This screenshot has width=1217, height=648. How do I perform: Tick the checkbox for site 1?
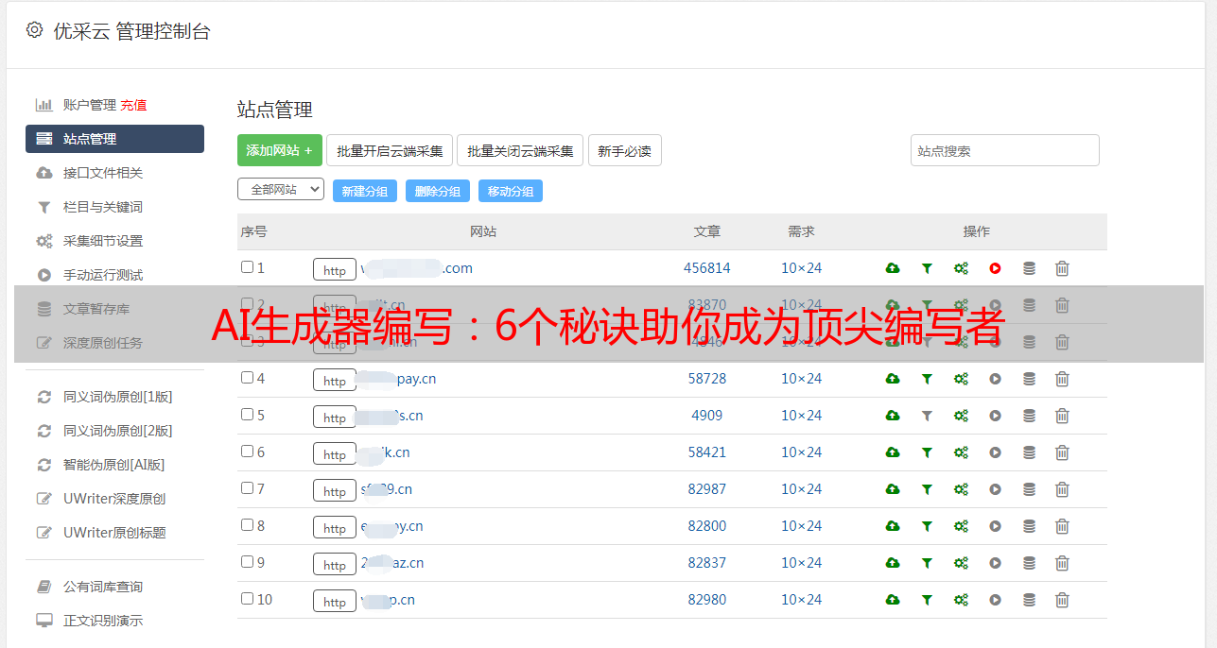click(x=247, y=267)
